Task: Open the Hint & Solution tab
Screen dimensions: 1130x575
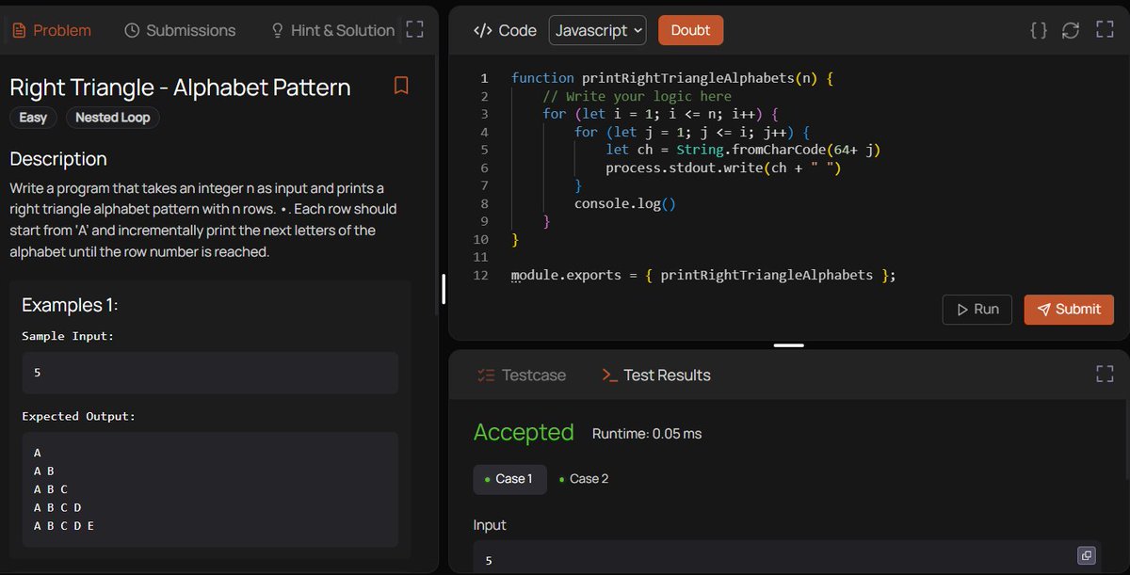Action: (x=332, y=30)
